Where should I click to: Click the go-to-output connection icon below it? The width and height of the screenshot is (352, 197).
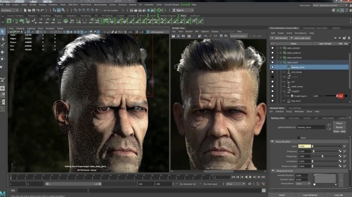[329, 129]
